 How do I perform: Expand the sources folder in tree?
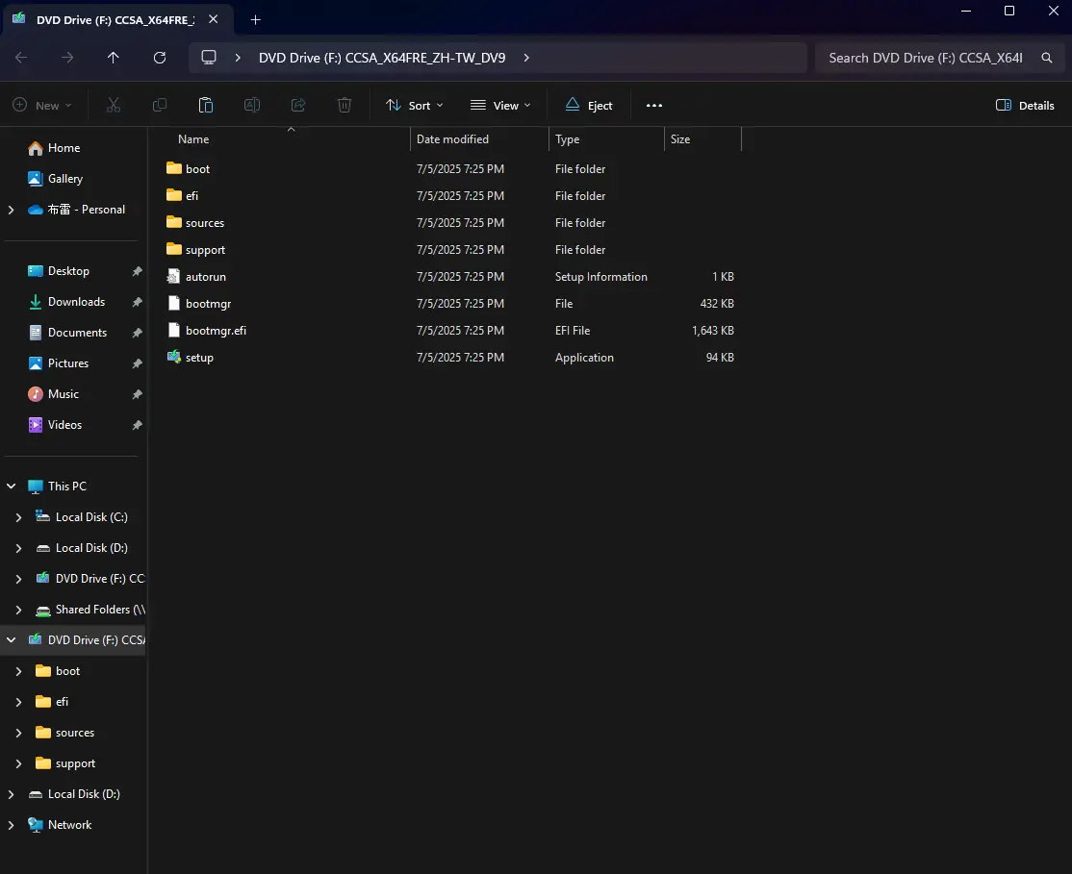[18, 733]
